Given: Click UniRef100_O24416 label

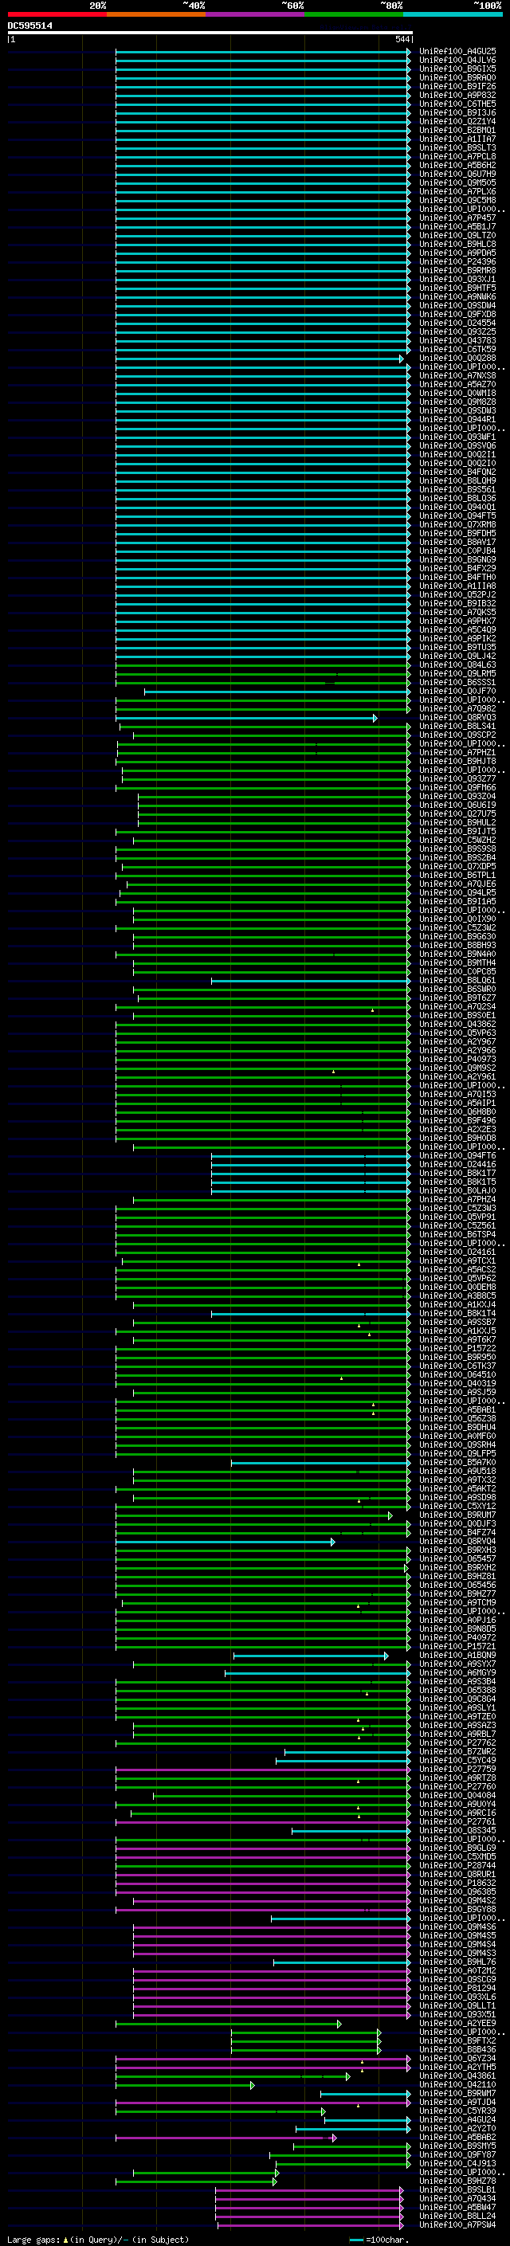Looking at the screenshot, I should 457,1164.
